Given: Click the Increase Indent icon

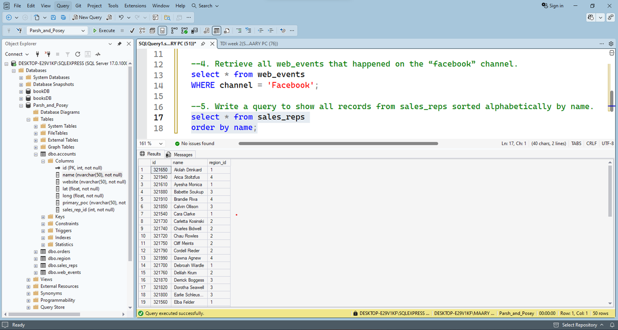Looking at the screenshot, I should click(270, 30).
